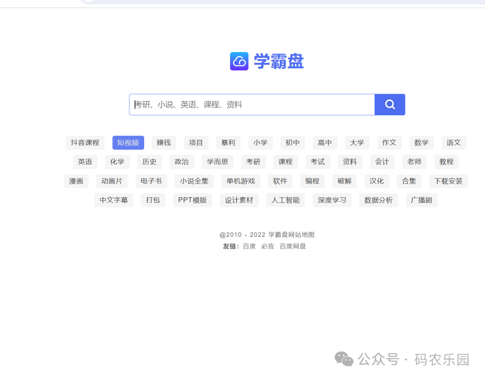The height and width of the screenshot is (379, 485).
Task: Select the 设计素材 tag
Action: tap(239, 200)
